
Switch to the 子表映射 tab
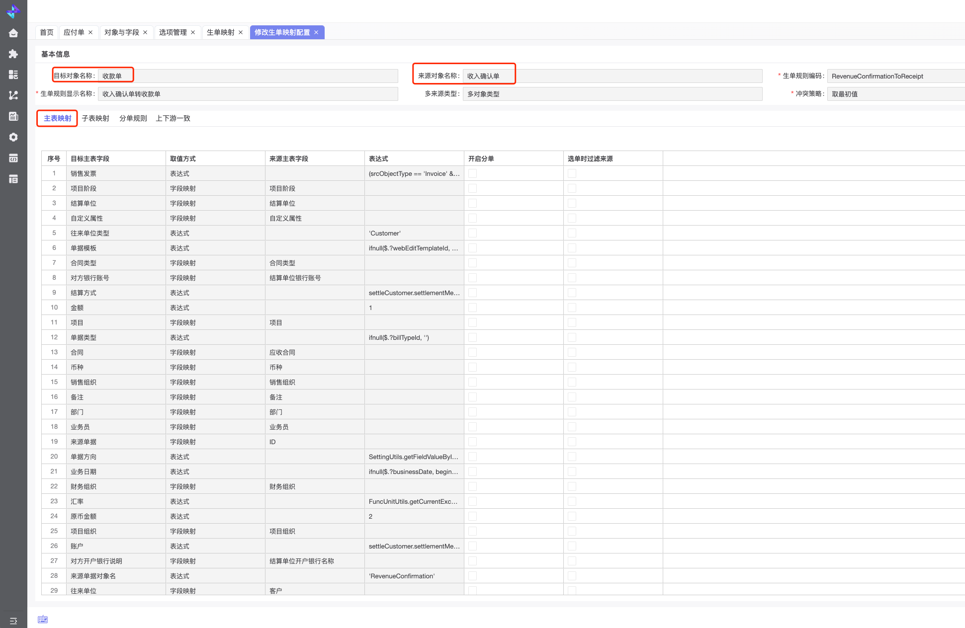(x=95, y=118)
